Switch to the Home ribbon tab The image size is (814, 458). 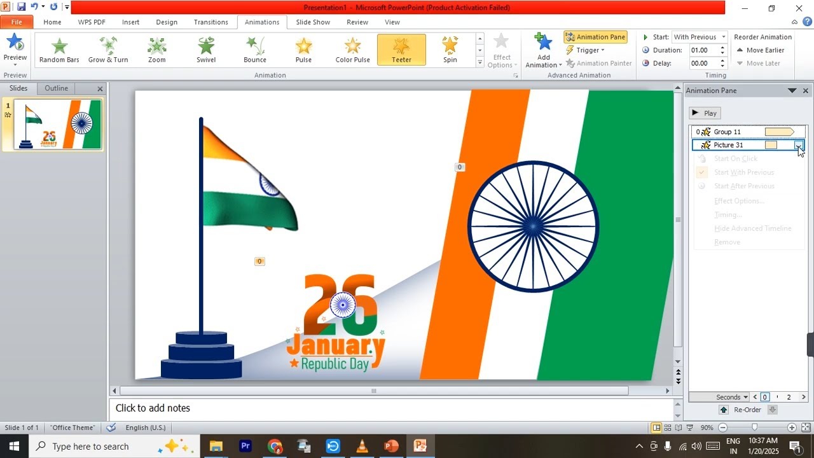52,22
